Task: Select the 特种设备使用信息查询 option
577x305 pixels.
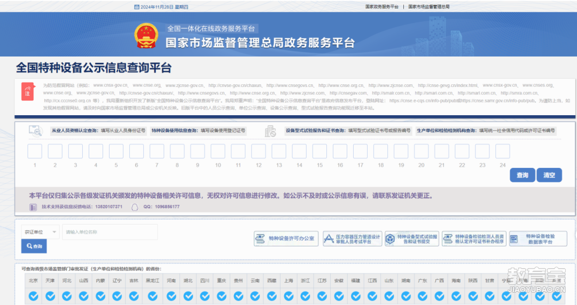Action: 198,131
